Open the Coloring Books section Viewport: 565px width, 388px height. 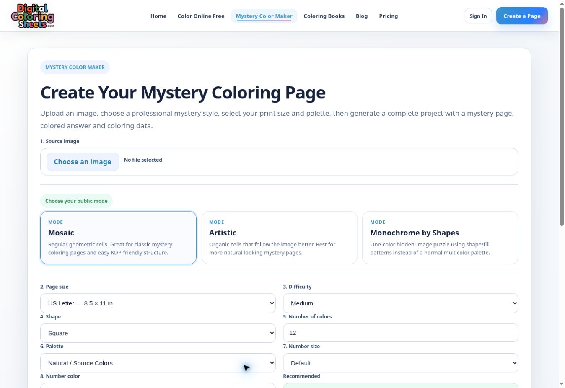click(x=324, y=16)
